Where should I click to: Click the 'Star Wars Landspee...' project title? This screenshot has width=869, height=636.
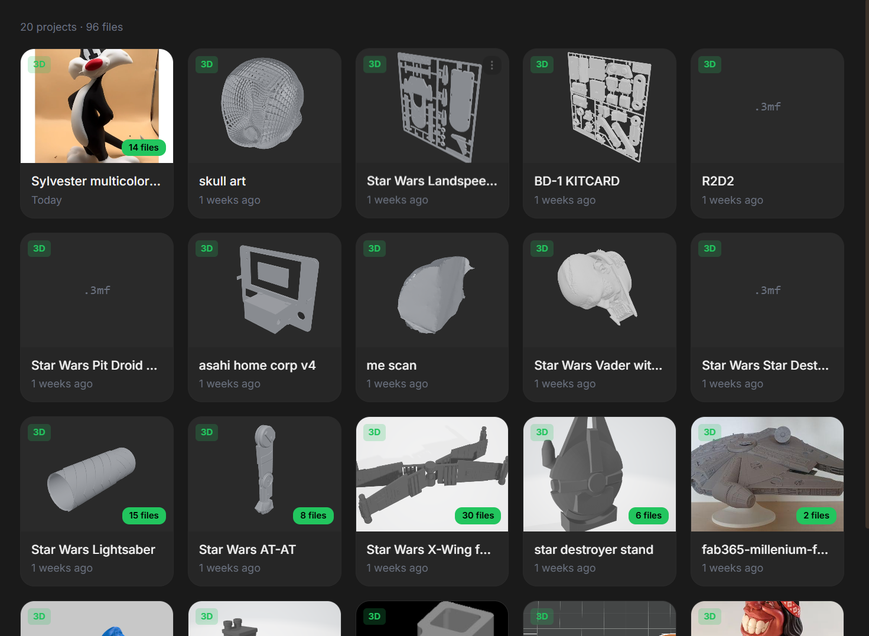click(432, 181)
